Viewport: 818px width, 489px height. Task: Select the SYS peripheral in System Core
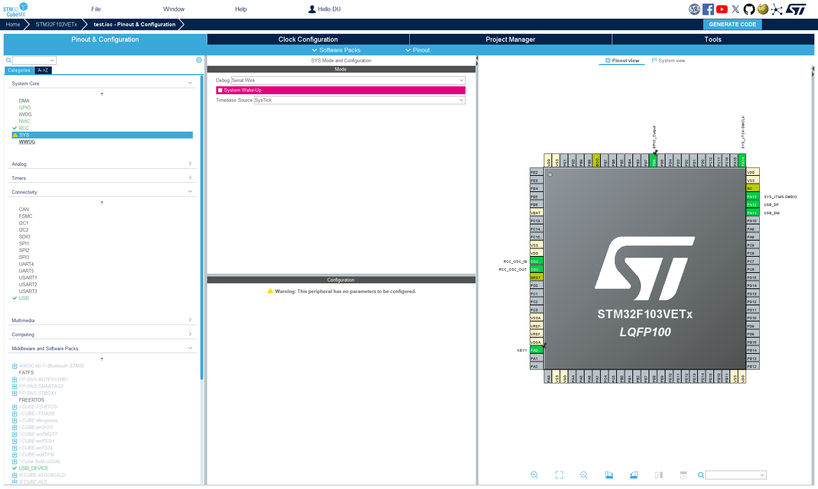click(24, 135)
